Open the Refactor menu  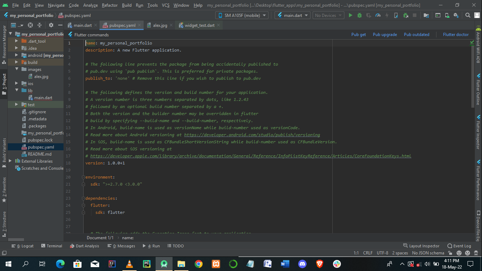(x=110, y=5)
